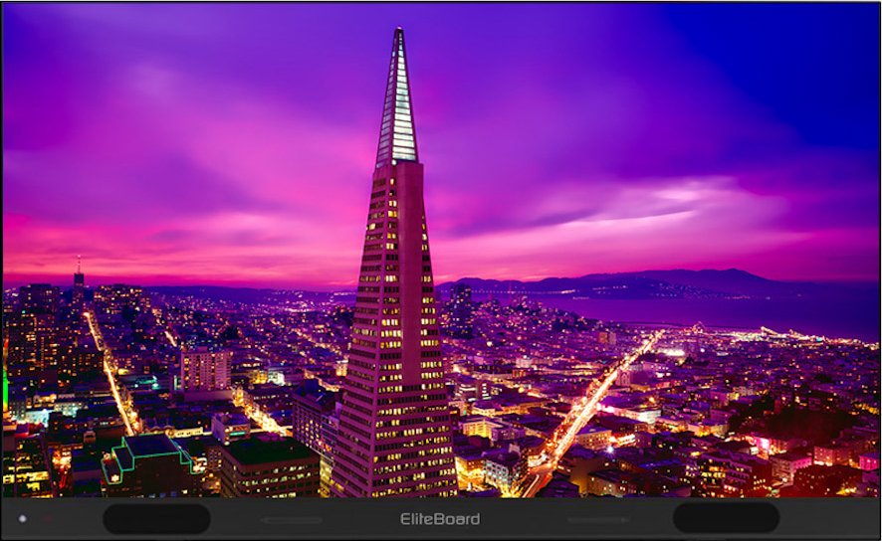
Task: Click the right thin slot on the bezel
Action: pos(598,520)
